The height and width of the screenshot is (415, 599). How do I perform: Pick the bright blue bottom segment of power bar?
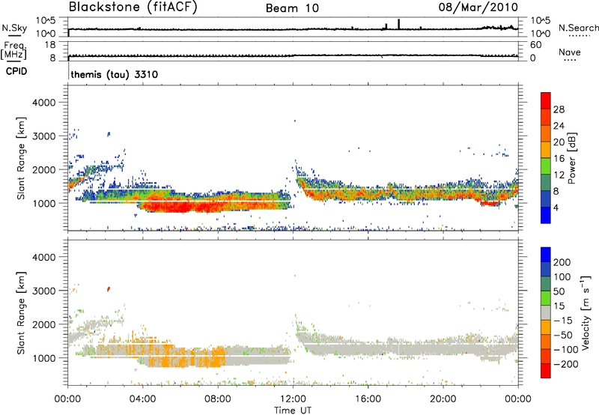pos(546,215)
